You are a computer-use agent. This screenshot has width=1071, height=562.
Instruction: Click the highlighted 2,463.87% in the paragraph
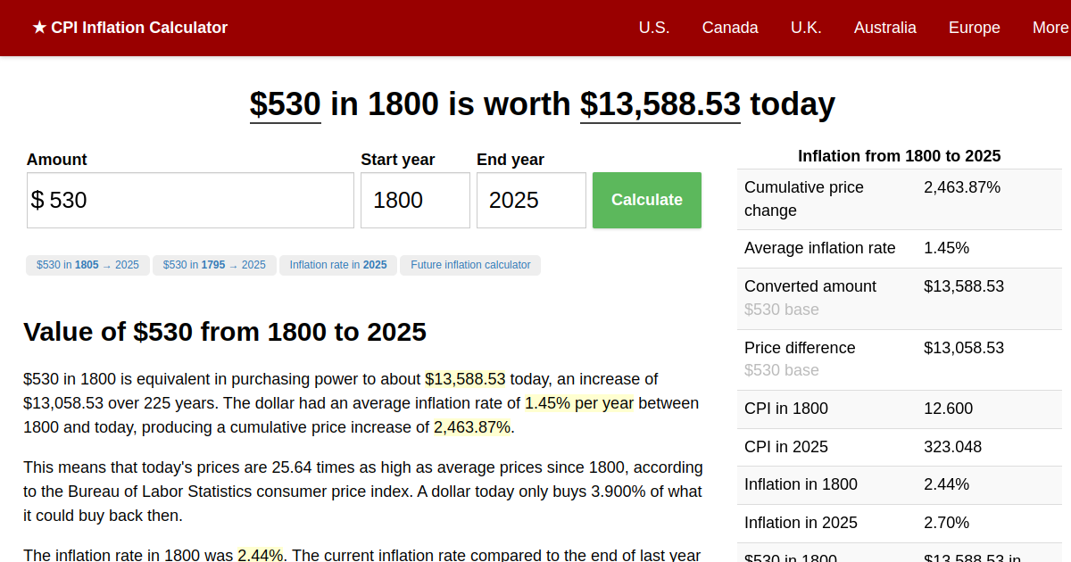(472, 427)
